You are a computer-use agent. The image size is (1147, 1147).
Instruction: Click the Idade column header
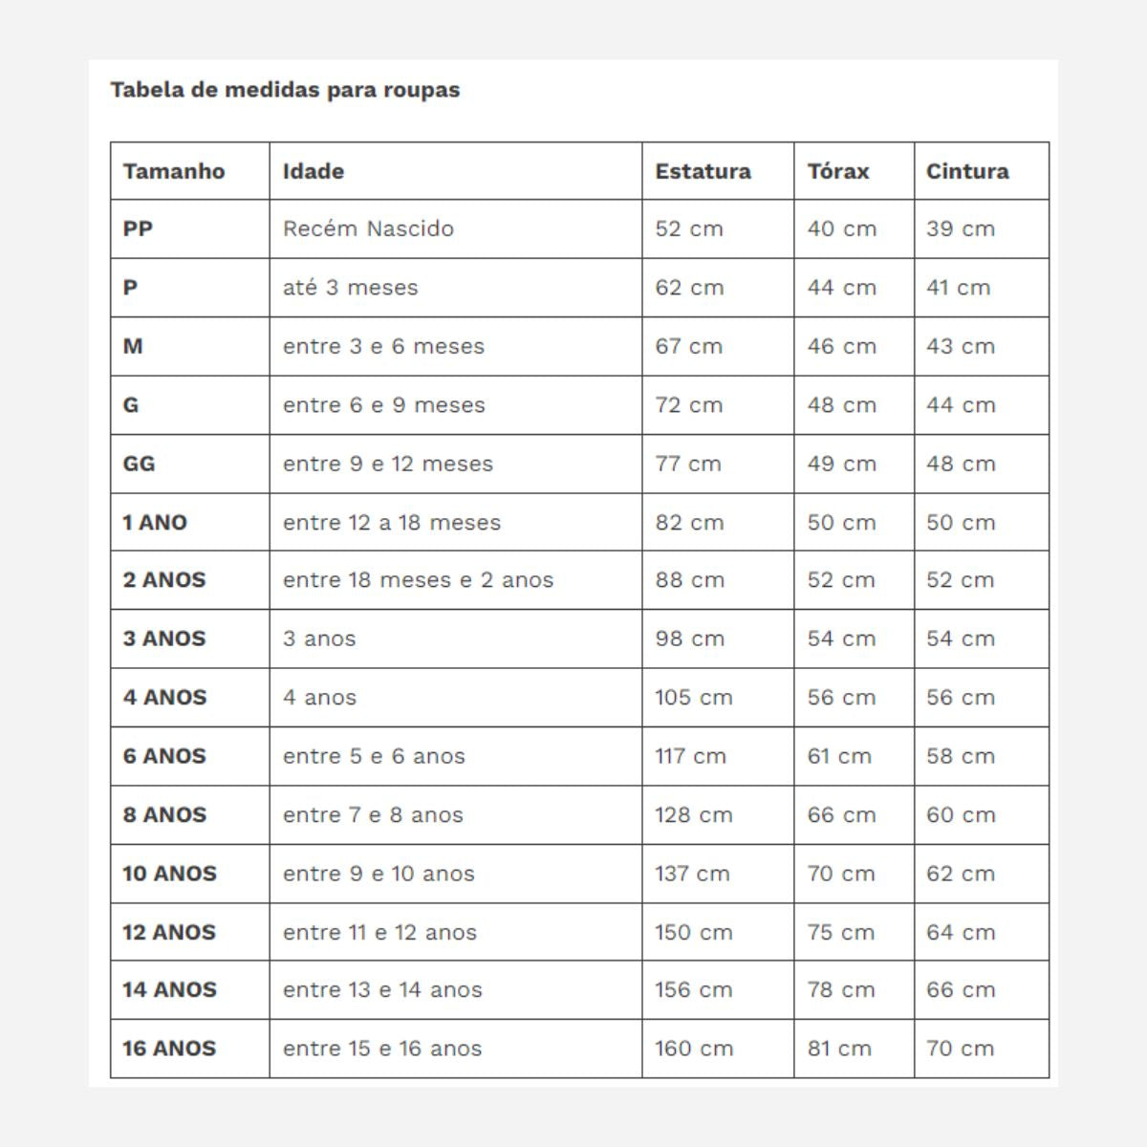tap(314, 172)
